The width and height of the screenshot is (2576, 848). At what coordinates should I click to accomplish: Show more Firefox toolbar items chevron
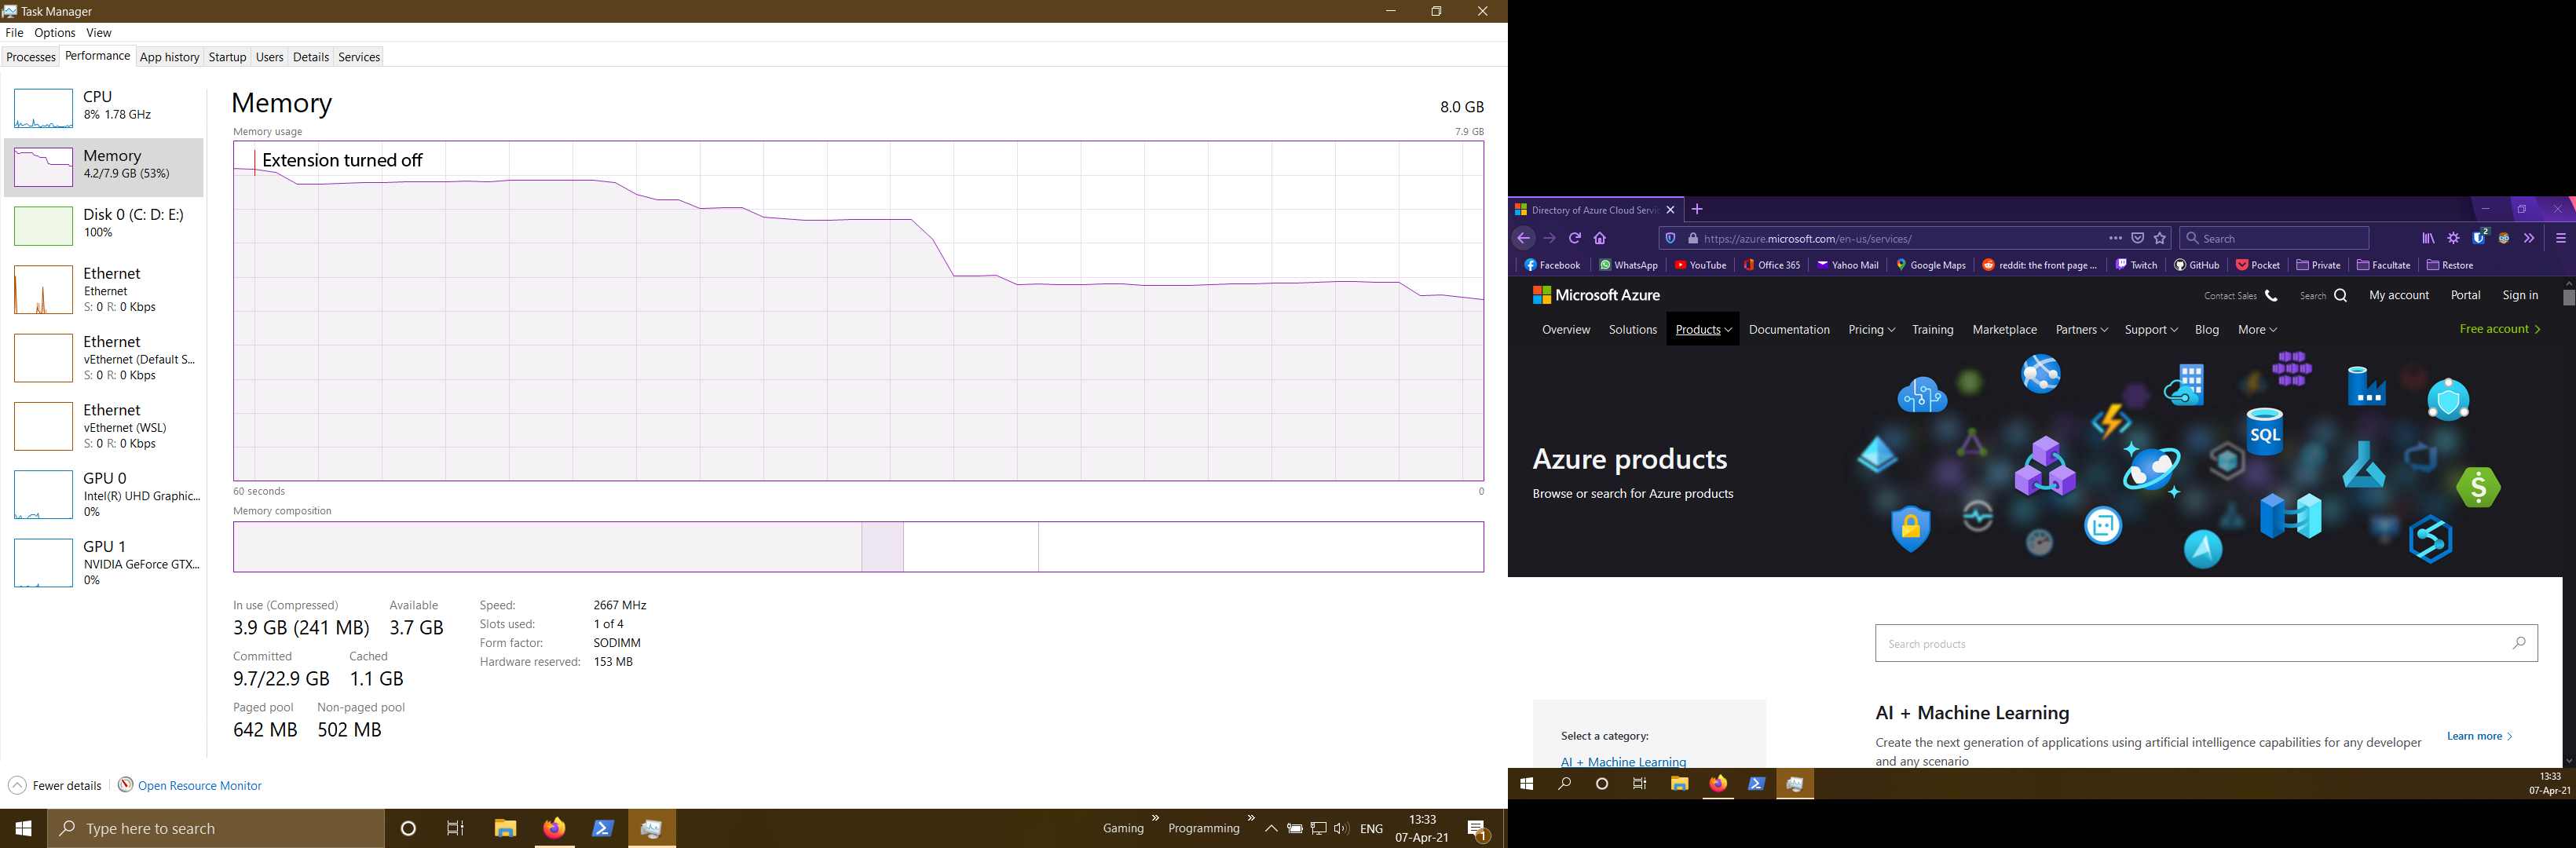point(2529,238)
